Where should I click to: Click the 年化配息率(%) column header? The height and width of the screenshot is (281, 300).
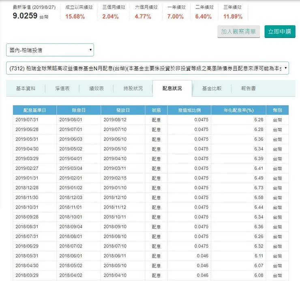pyautogui.click(x=239, y=110)
